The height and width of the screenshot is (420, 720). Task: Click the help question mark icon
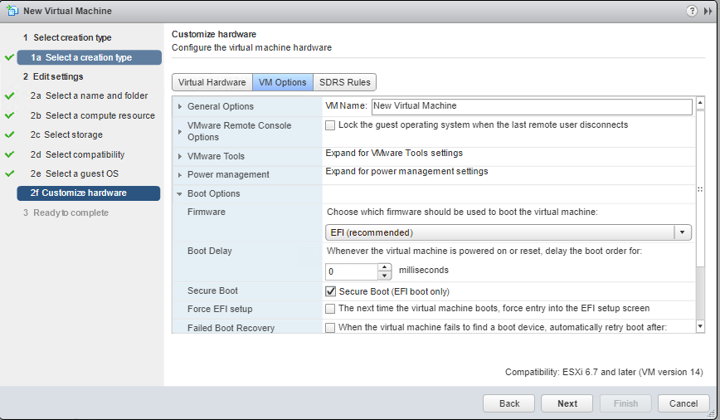coord(692,11)
